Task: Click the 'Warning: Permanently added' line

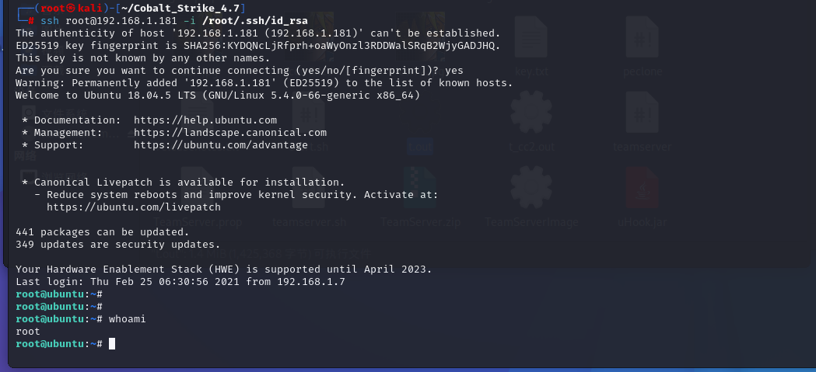Action: (x=264, y=82)
